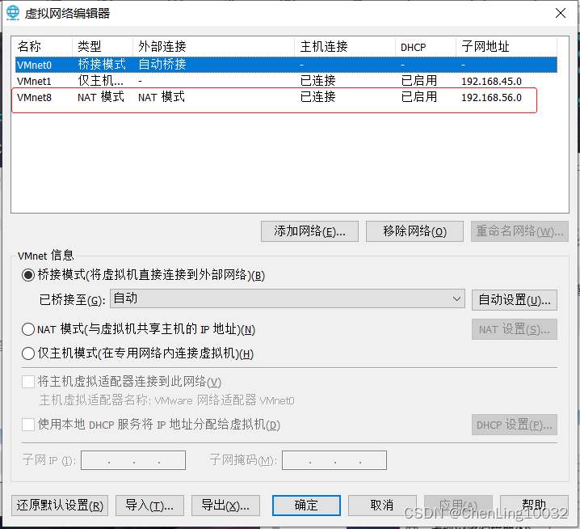Select the VMnet8 row
This screenshot has width=580, height=529.
(286, 97)
